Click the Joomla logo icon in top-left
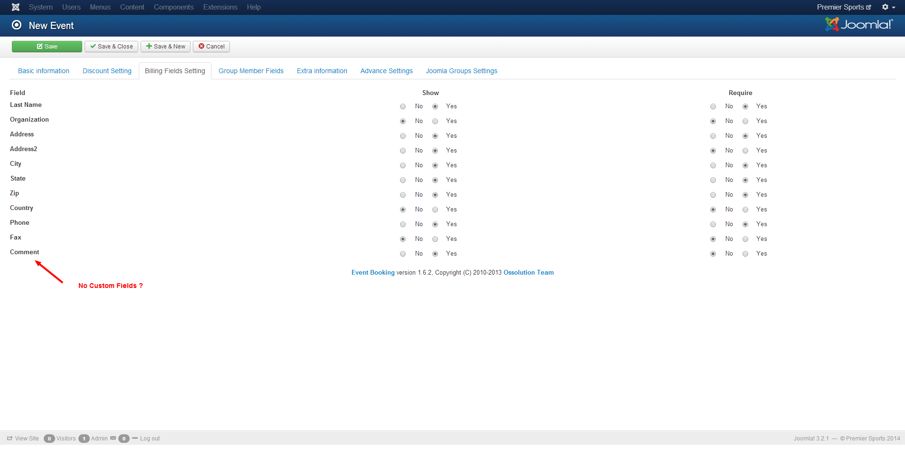Viewport: 905px width, 459px height. 16,7
